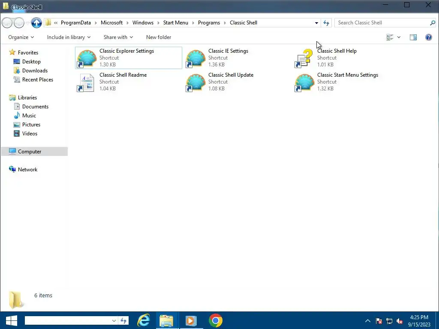This screenshot has width=439, height=329.
Task: Navigate to Programs in the breadcrumb
Action: [209, 23]
